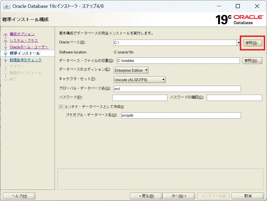The width and height of the screenshot is (267, 201).
Task: Click the データベースのエディション(E) label
Action: click(85, 69)
